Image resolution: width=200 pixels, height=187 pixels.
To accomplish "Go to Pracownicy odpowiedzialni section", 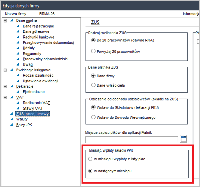I will point(45,59).
